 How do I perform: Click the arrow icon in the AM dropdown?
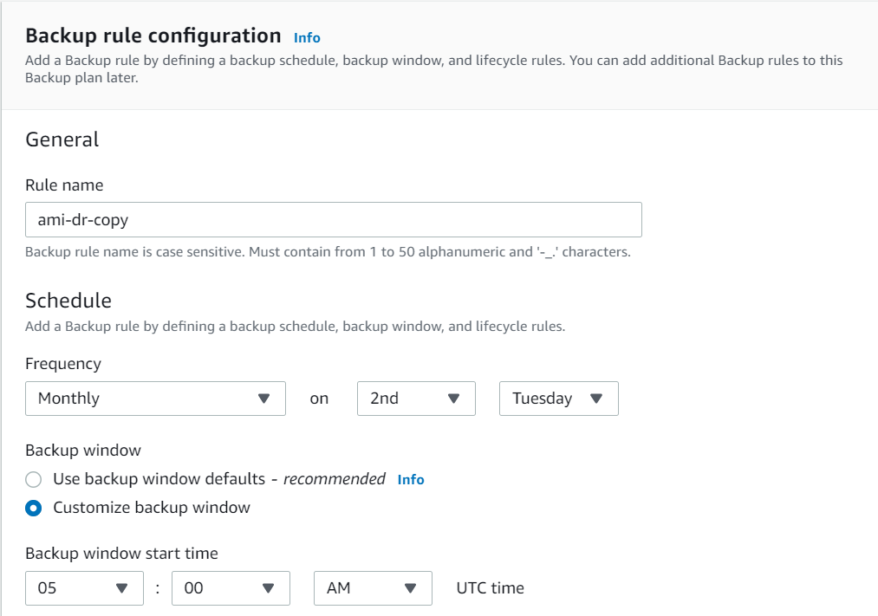pos(411,588)
